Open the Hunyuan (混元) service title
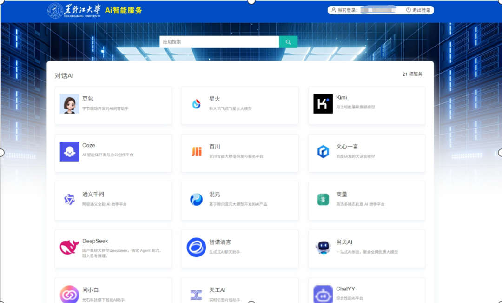This screenshot has width=502, height=303. tap(215, 195)
